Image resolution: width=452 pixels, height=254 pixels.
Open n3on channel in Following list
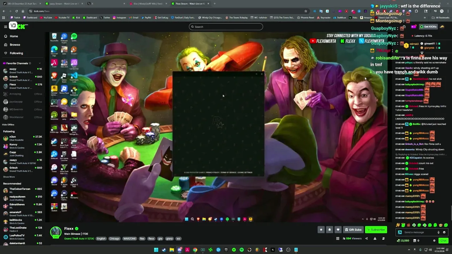point(23,138)
